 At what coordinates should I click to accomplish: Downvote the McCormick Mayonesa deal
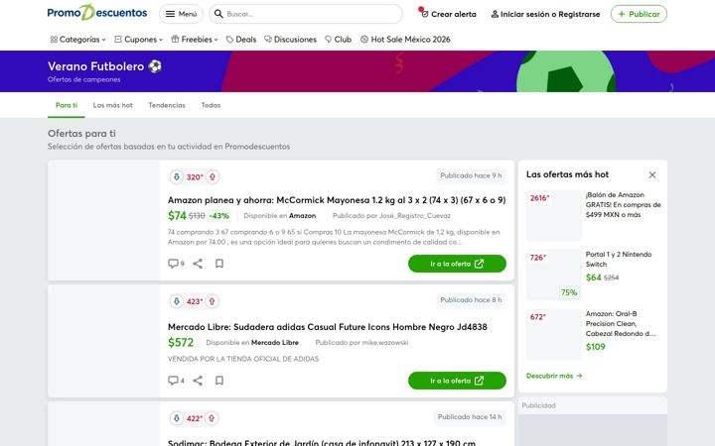click(x=177, y=177)
